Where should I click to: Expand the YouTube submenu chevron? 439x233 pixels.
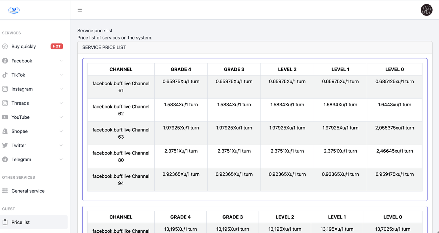point(61,117)
